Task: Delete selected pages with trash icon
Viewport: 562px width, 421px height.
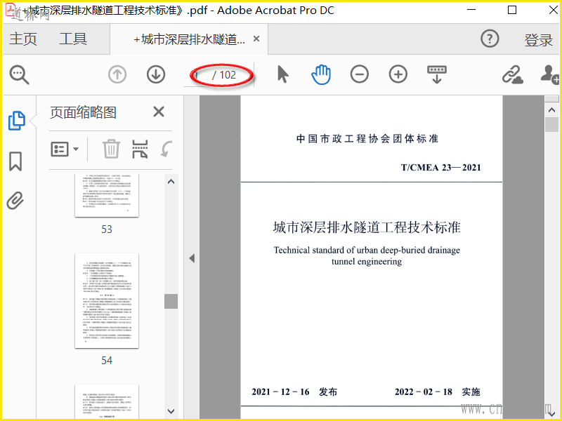Action: (111, 149)
